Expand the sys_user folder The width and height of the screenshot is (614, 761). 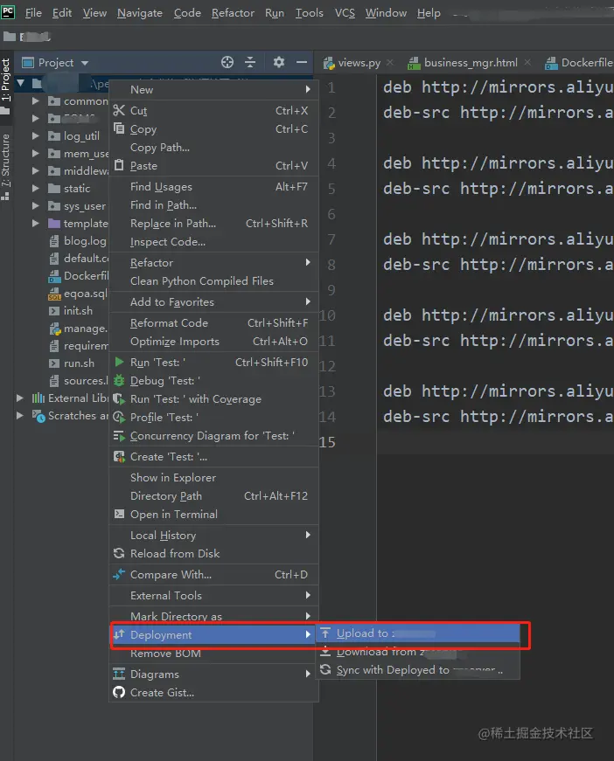click(35, 206)
